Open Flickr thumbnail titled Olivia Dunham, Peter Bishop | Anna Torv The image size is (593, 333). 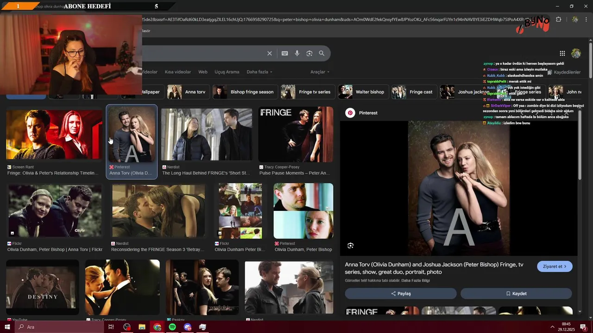click(x=55, y=212)
